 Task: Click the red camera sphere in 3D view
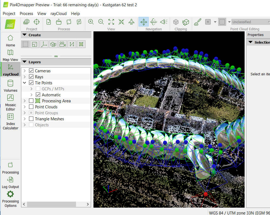point(206,194)
